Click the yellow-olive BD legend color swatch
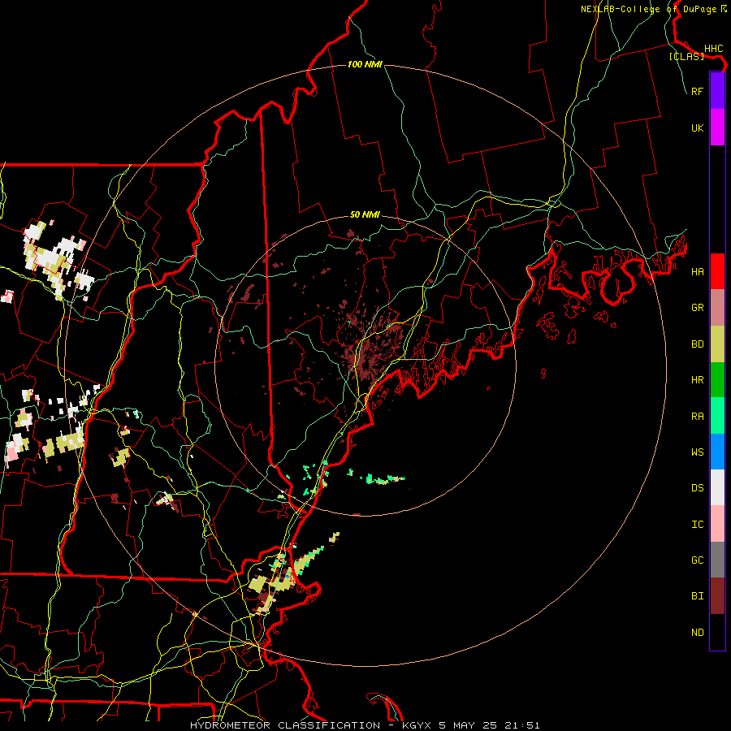731x731 pixels. point(717,344)
